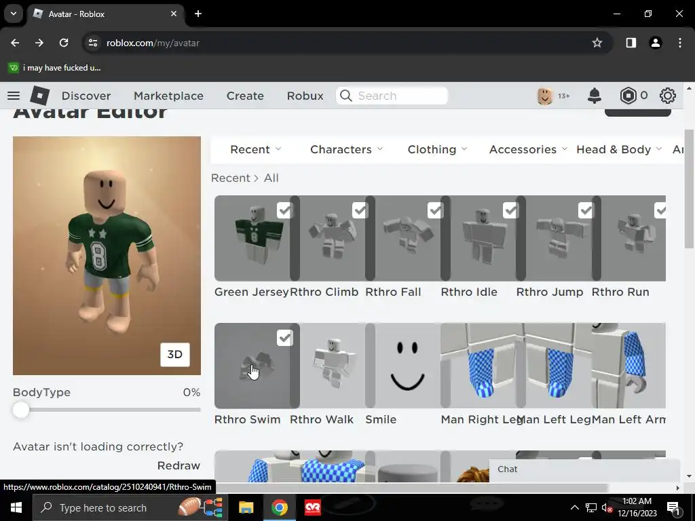Toggle the avatar 3D view button
This screenshot has width=695, height=521.
(x=174, y=354)
